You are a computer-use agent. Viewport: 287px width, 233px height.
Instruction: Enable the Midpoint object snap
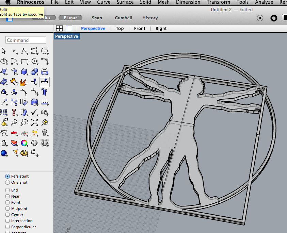(x=7, y=209)
